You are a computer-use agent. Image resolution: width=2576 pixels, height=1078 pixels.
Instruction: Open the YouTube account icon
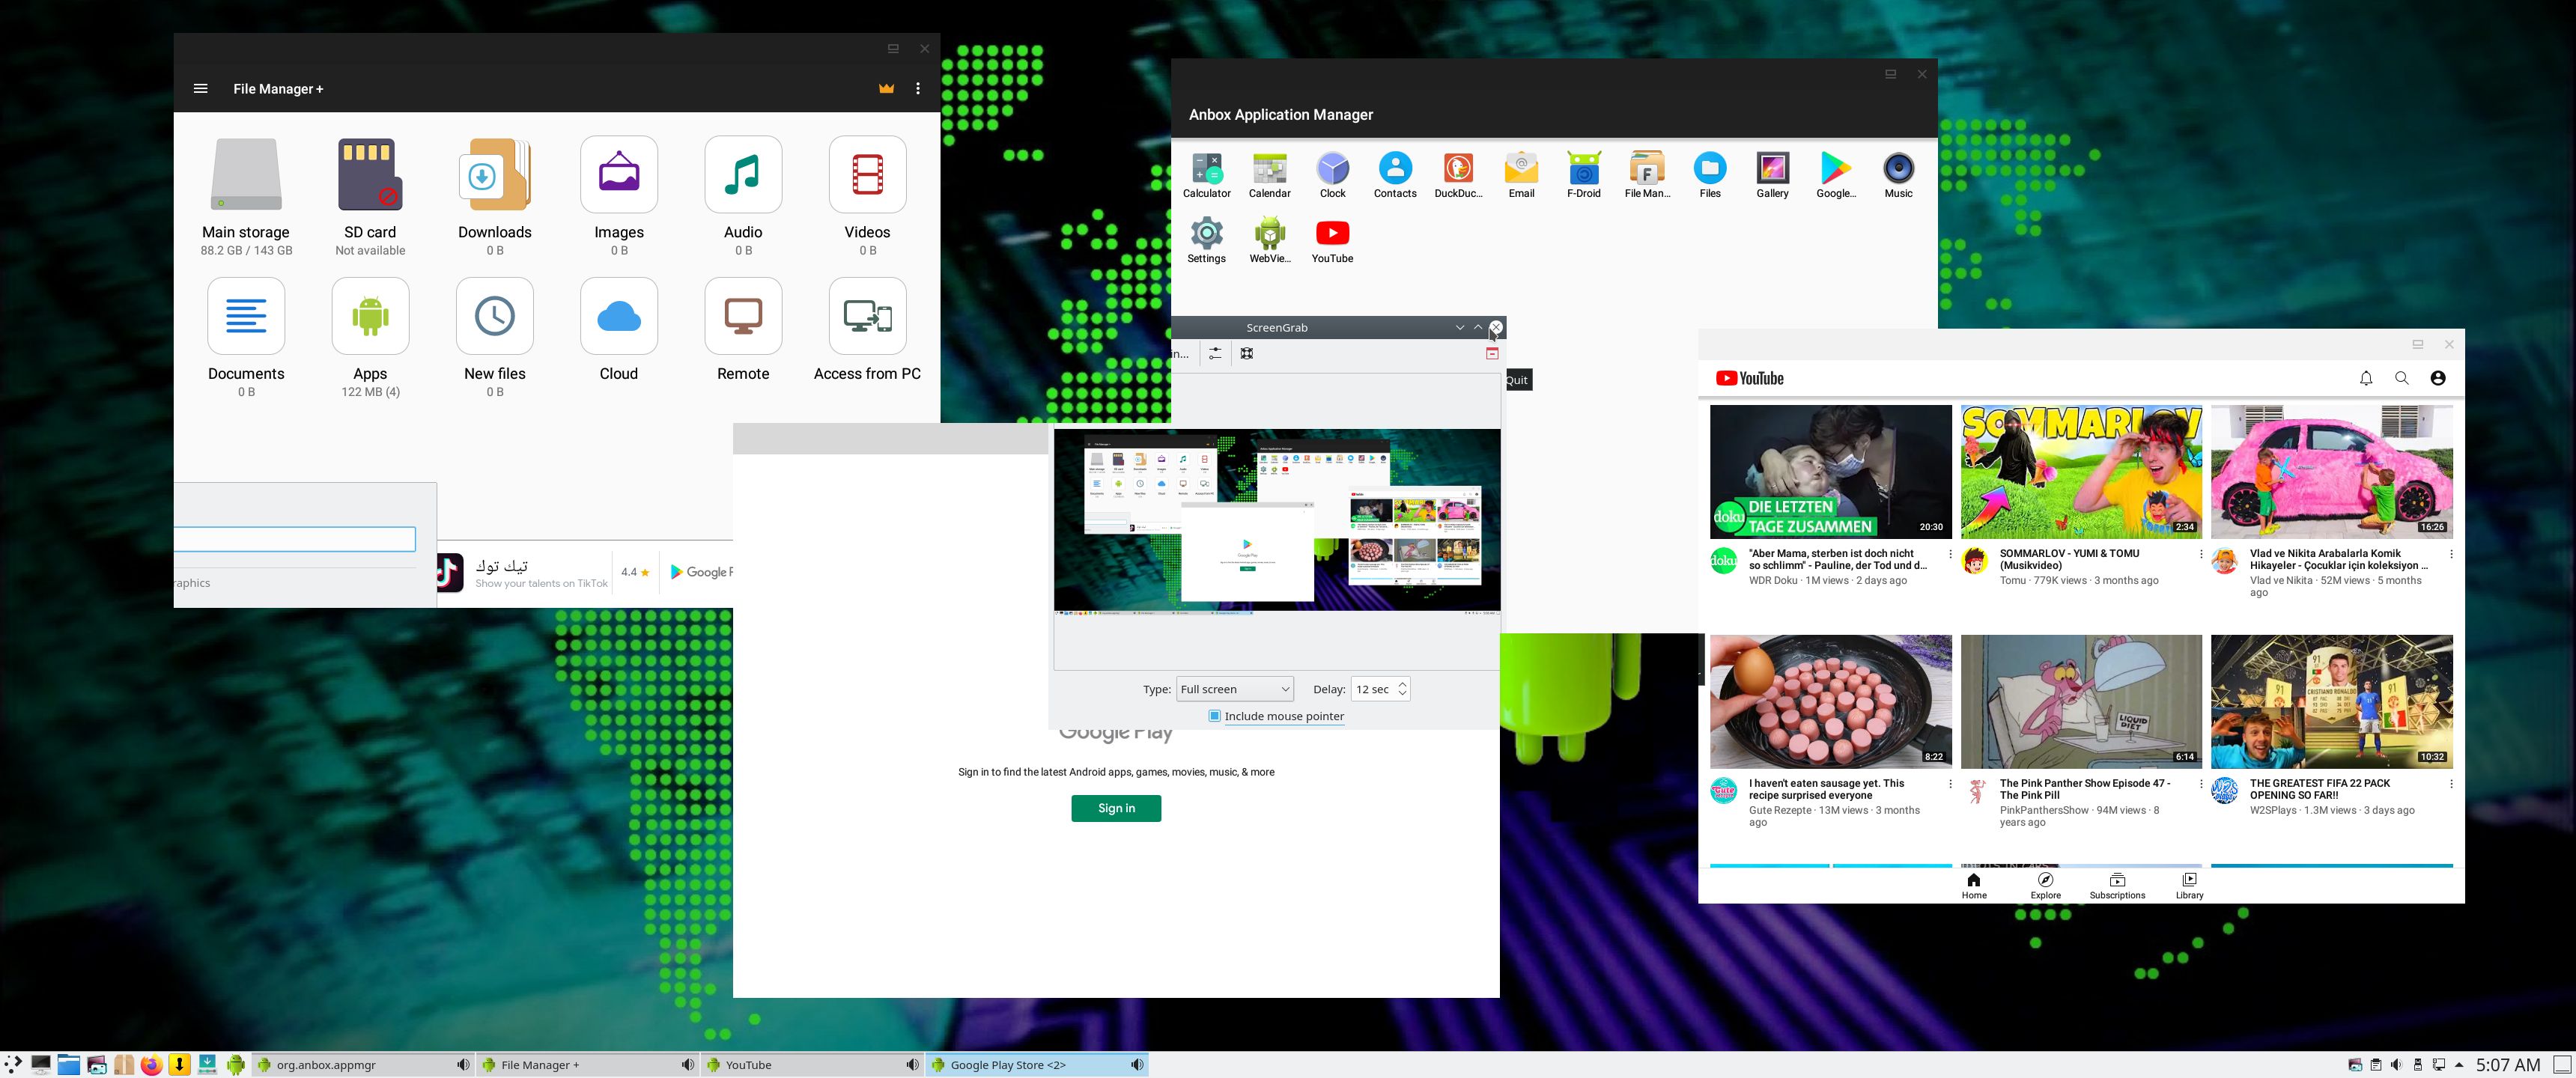[2438, 378]
